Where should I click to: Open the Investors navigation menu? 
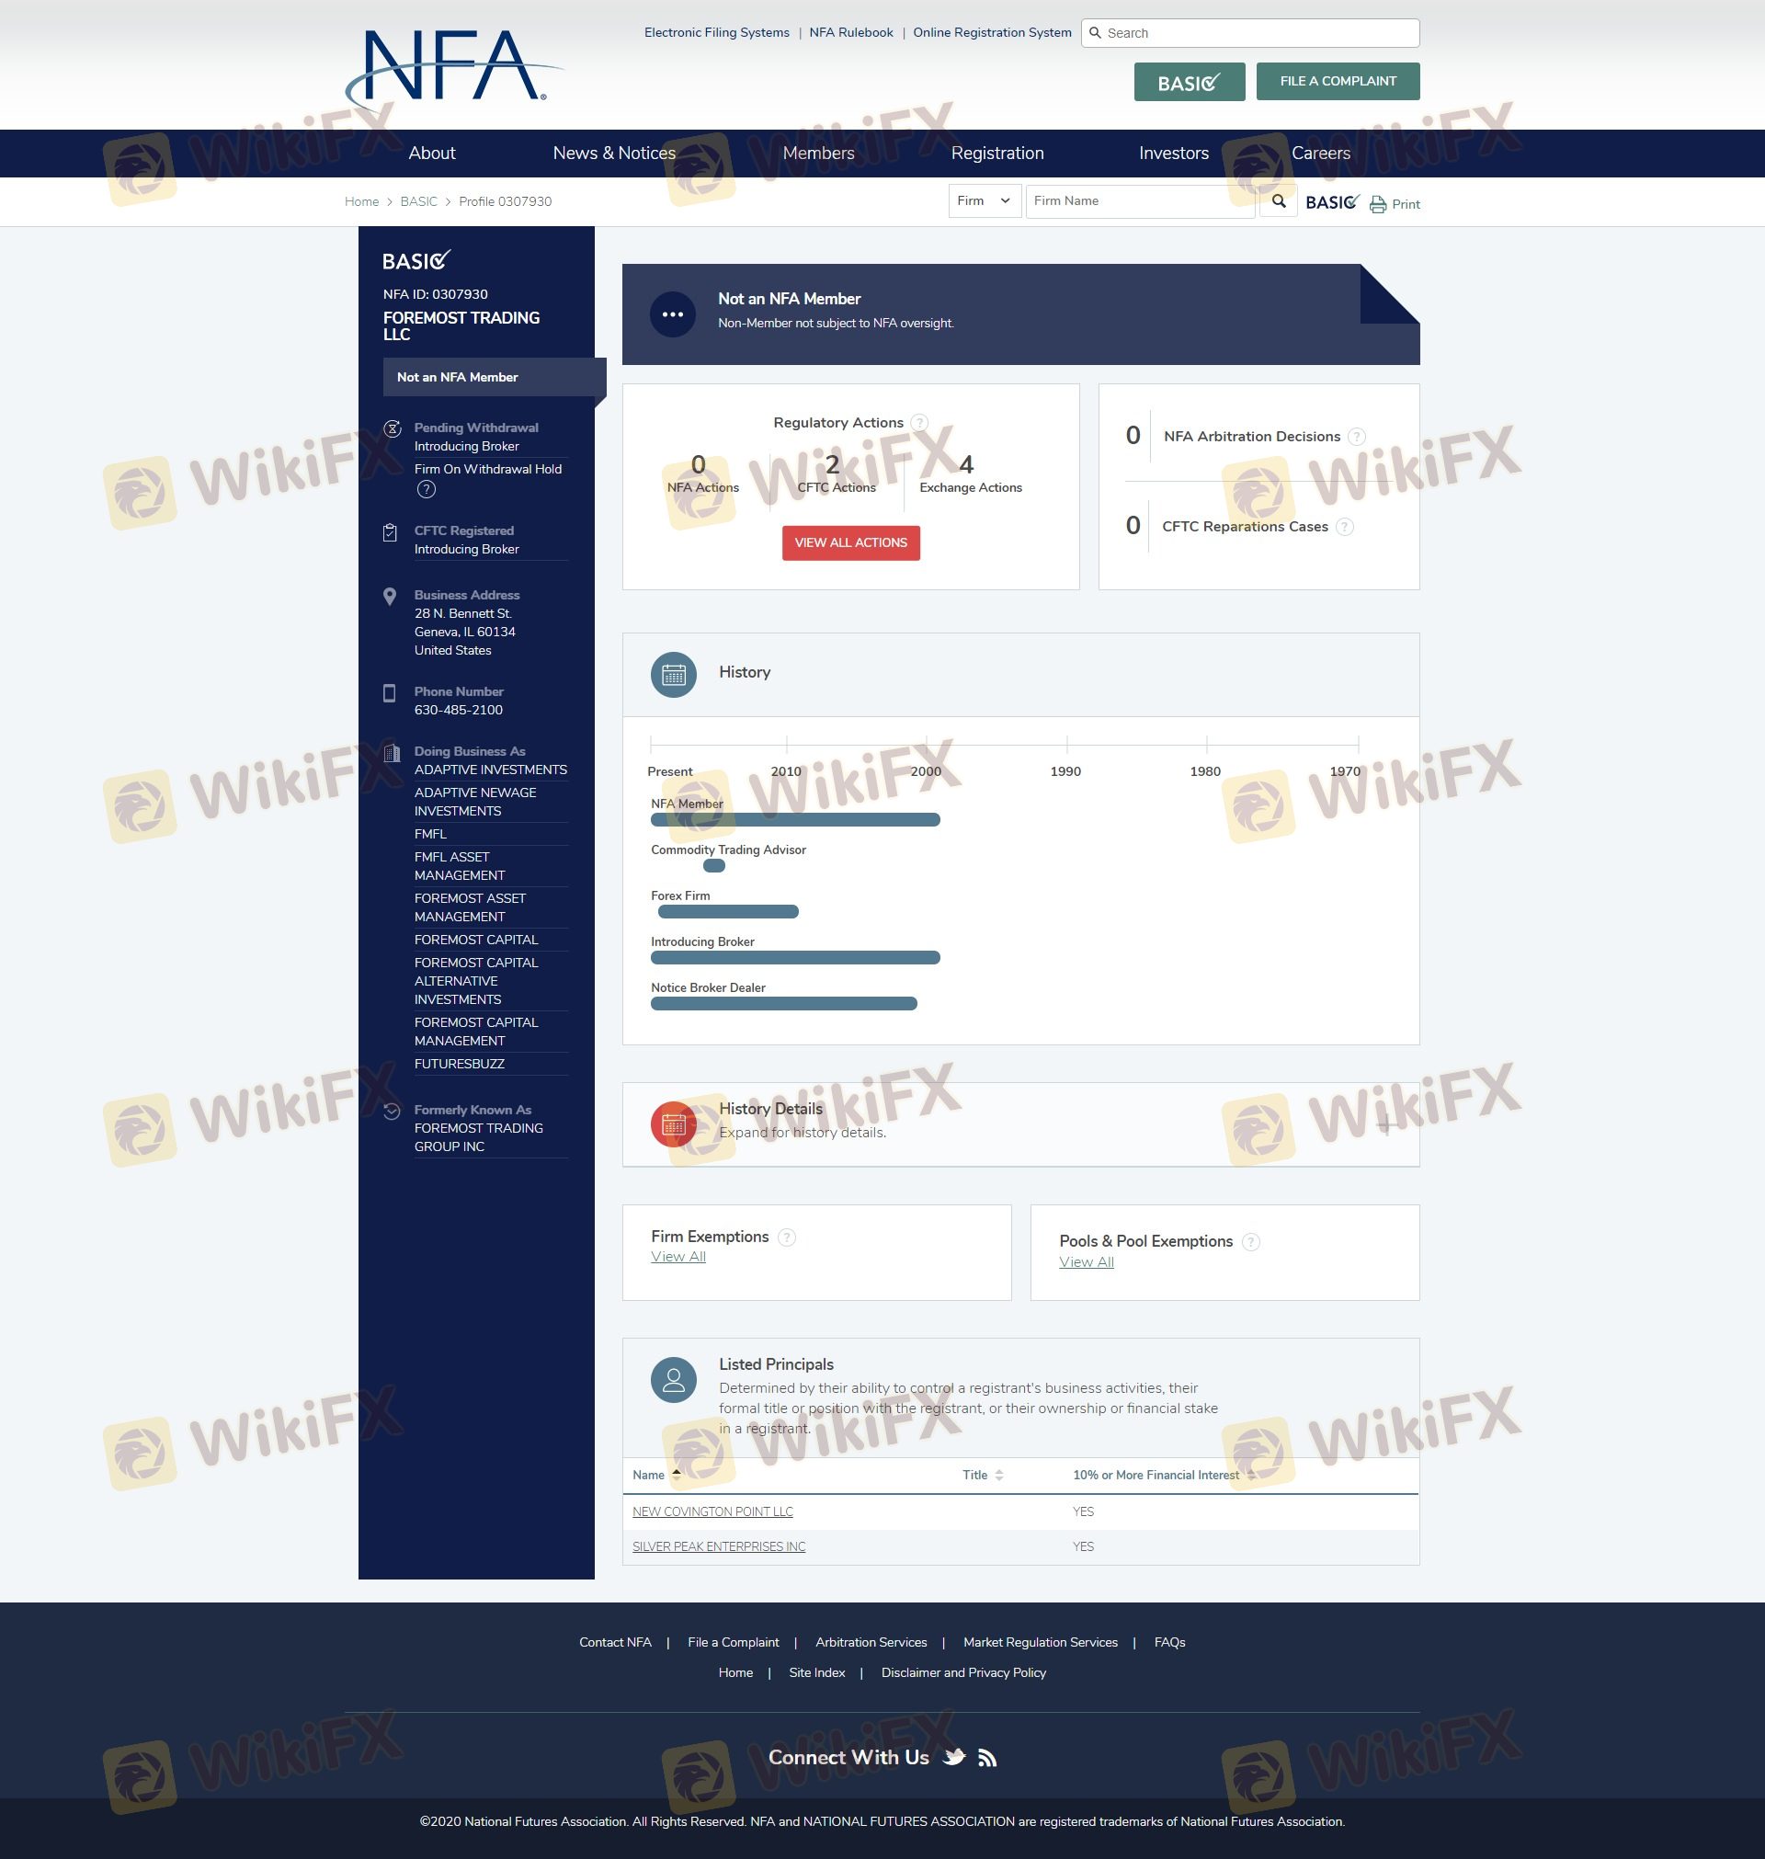coord(1172,154)
